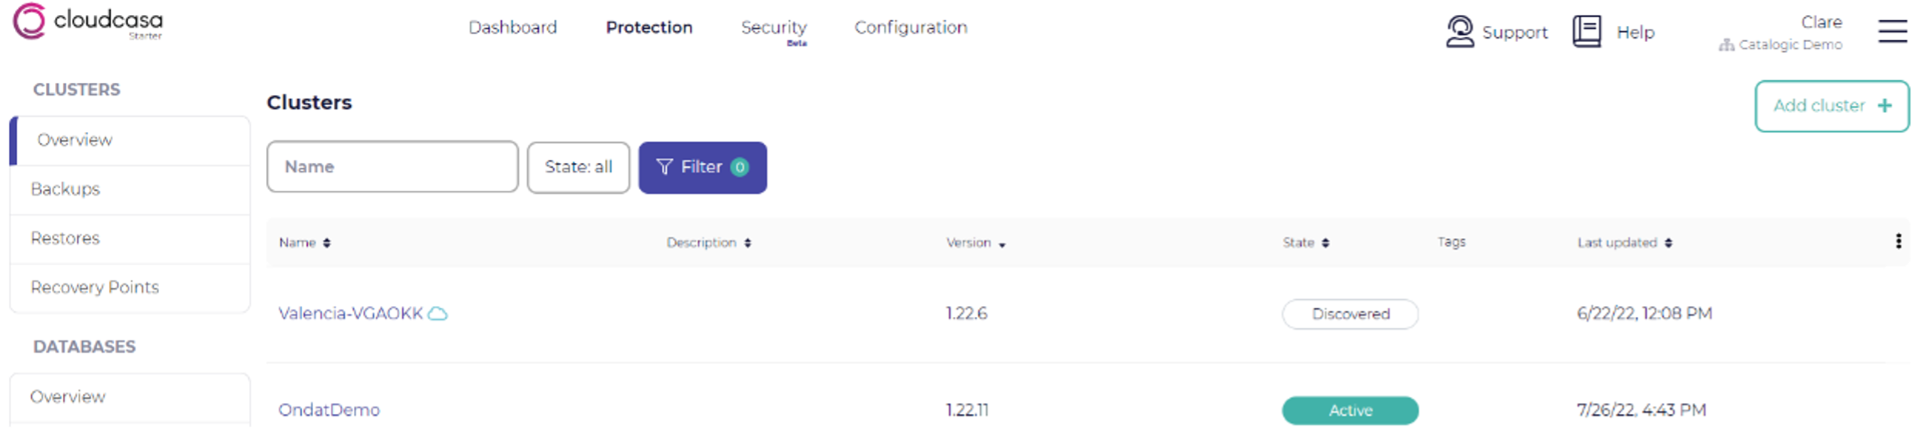
Task: Switch to the Dashboard tab
Action: [x=512, y=28]
